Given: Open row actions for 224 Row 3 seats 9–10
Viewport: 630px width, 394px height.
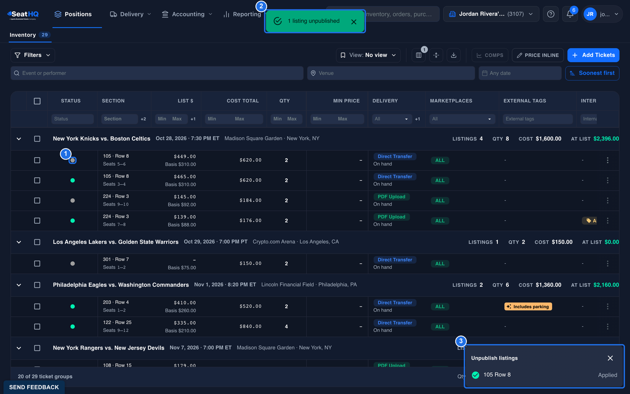Looking at the screenshot, I should click(x=608, y=201).
